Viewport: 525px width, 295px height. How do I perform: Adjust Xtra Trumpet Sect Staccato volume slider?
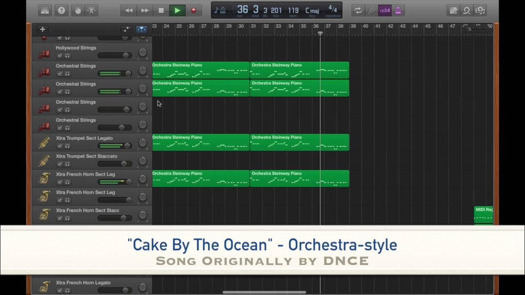[114, 163]
